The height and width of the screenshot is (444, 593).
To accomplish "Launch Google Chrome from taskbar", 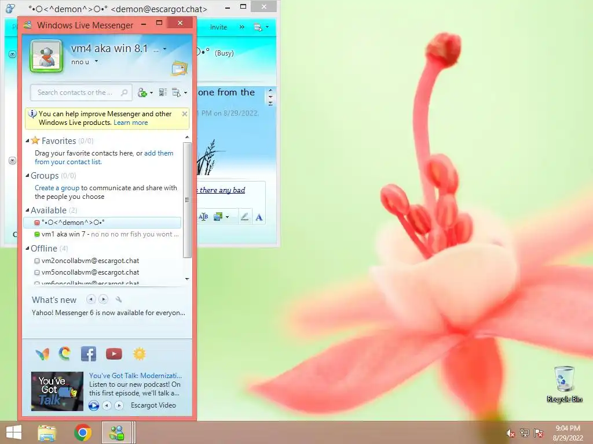I will pyautogui.click(x=83, y=432).
